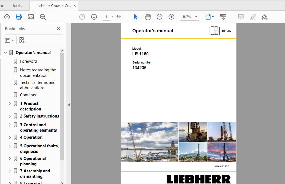Screen dimensions: 285x184
Task: Click the manual book icon beside enus
Action: [x=214, y=31]
